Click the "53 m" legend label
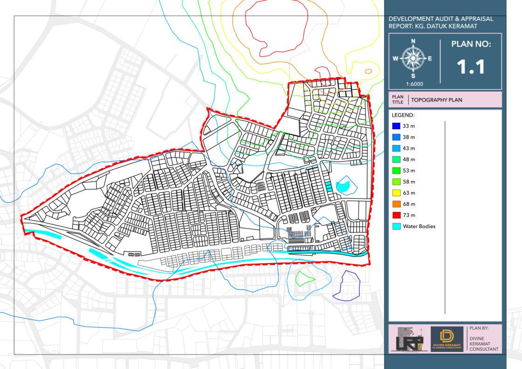The height and width of the screenshot is (369, 522). pos(409,171)
